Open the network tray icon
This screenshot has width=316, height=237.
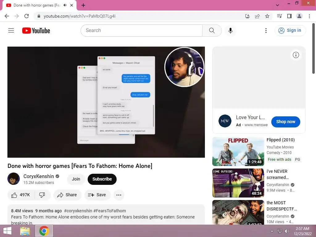click(280, 231)
